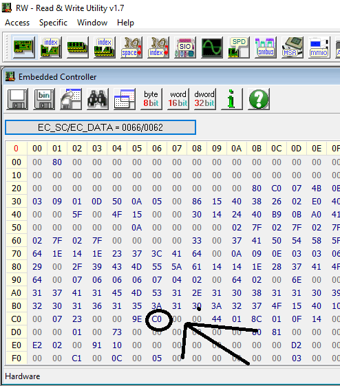Click the green question mark help icon
The height and width of the screenshot is (386, 340).
(259, 99)
